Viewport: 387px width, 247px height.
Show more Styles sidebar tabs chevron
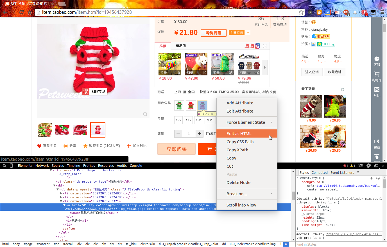pyautogui.click(x=358, y=172)
